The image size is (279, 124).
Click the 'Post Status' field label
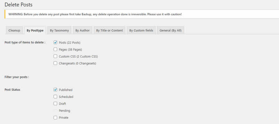click(12, 90)
